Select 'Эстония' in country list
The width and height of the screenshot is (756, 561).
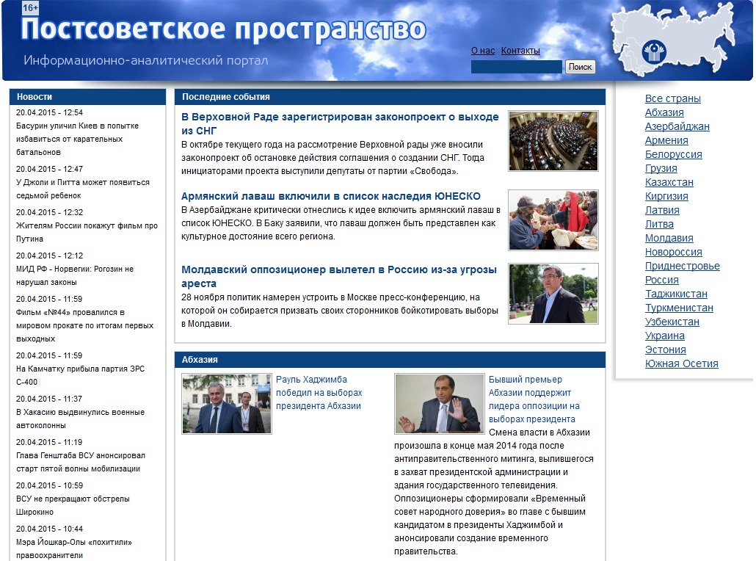tap(666, 350)
